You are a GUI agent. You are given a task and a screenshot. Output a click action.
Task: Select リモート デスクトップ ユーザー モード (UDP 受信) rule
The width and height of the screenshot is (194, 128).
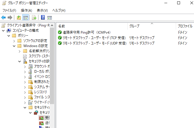(x=95, y=43)
